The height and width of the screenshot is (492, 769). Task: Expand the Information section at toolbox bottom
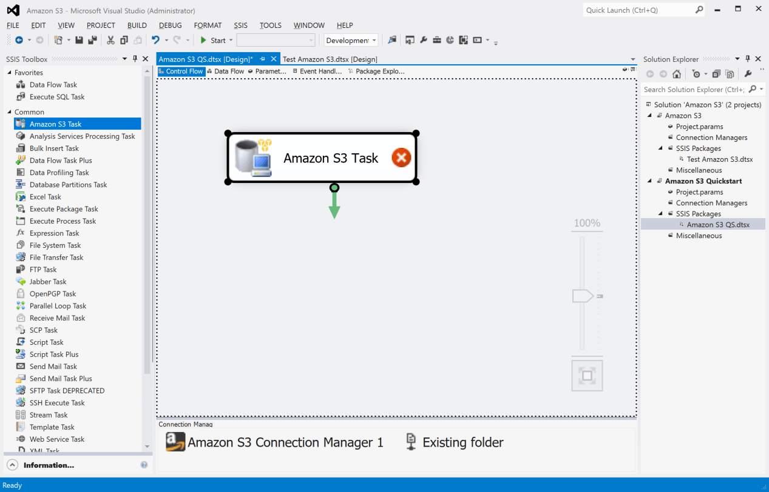12,465
